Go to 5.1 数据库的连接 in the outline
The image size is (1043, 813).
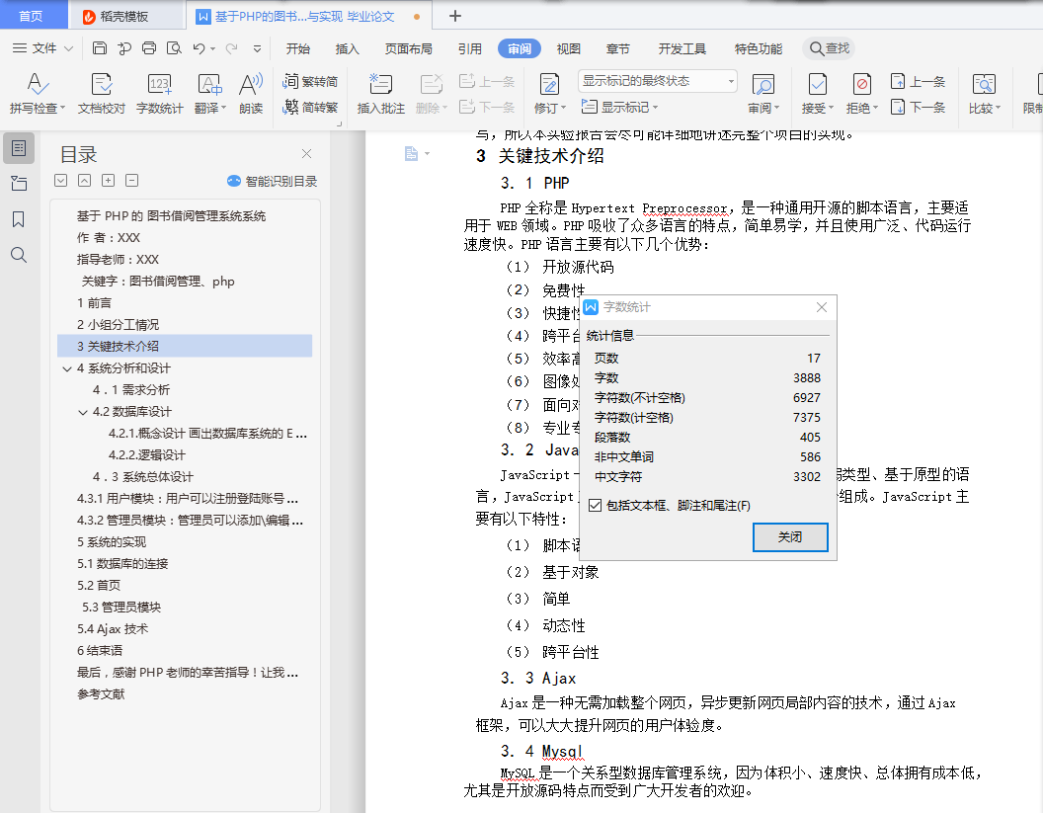122,563
